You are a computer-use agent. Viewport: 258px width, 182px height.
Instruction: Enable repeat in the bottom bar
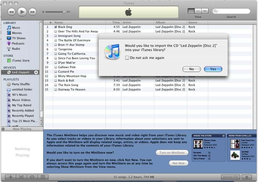[x=32, y=177]
